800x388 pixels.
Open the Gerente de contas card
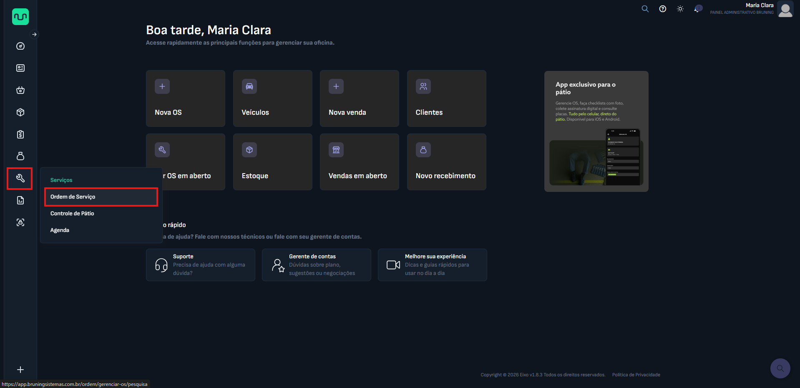pyautogui.click(x=317, y=265)
